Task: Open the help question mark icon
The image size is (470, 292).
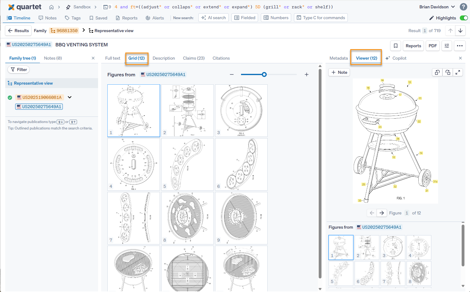Action: 463,7
